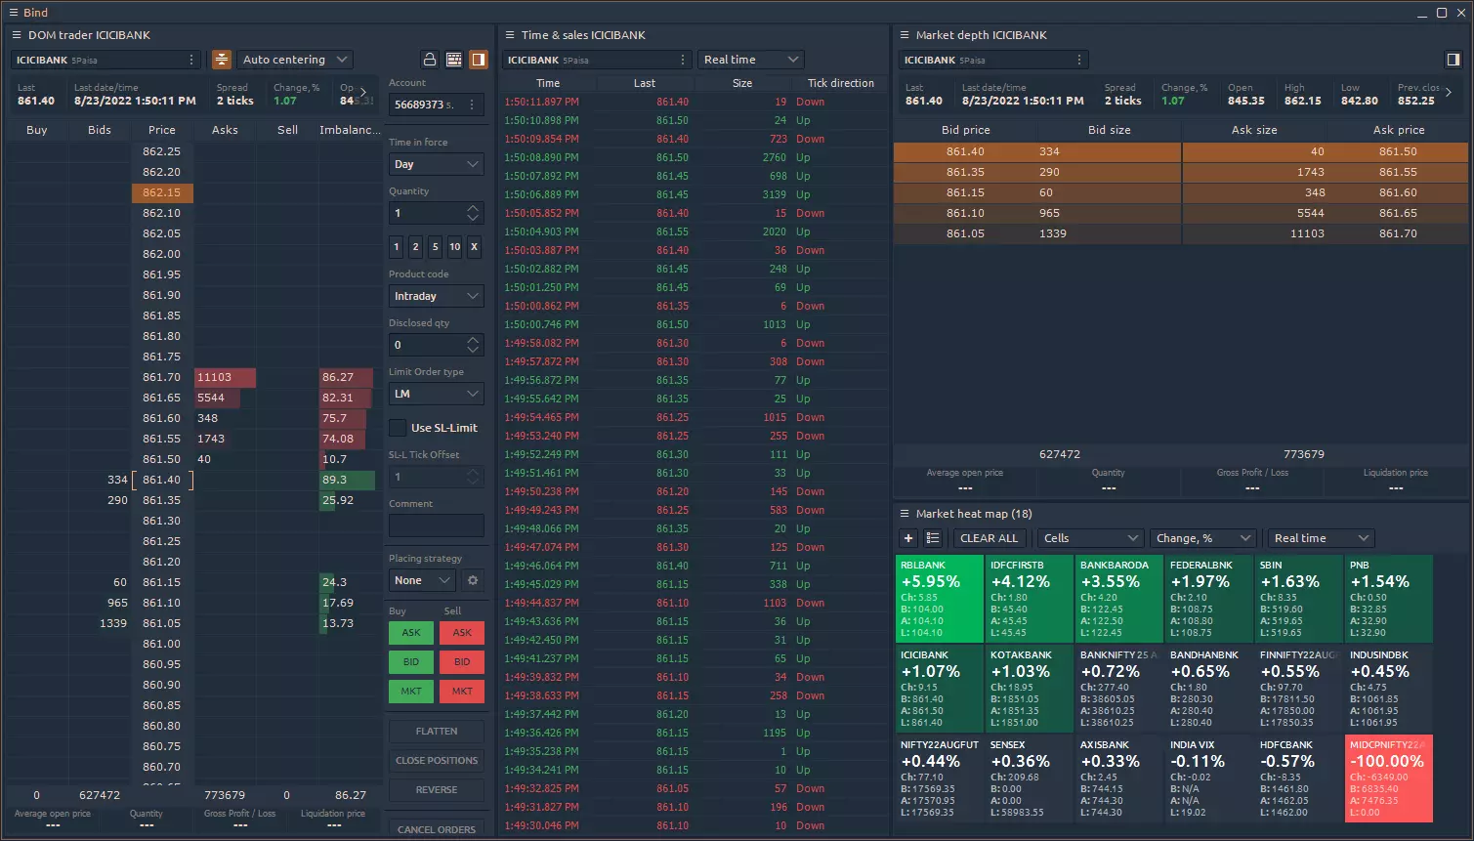Open DOM trader ICICIBANK symbol options dots

coord(191,60)
